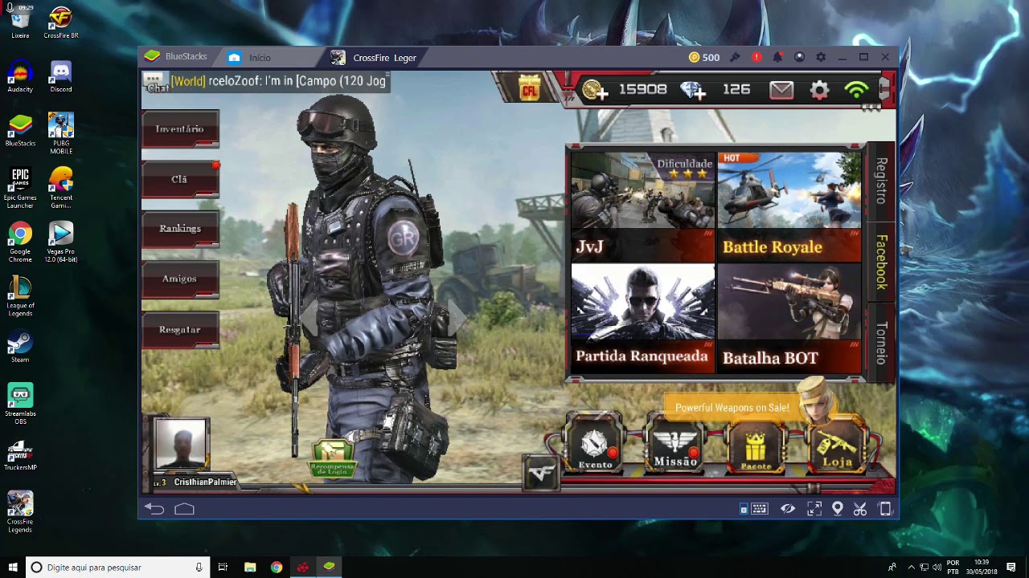Screen dimensions: 1029x578
Task: Open Chrome from the taskbar
Action: [277, 567]
